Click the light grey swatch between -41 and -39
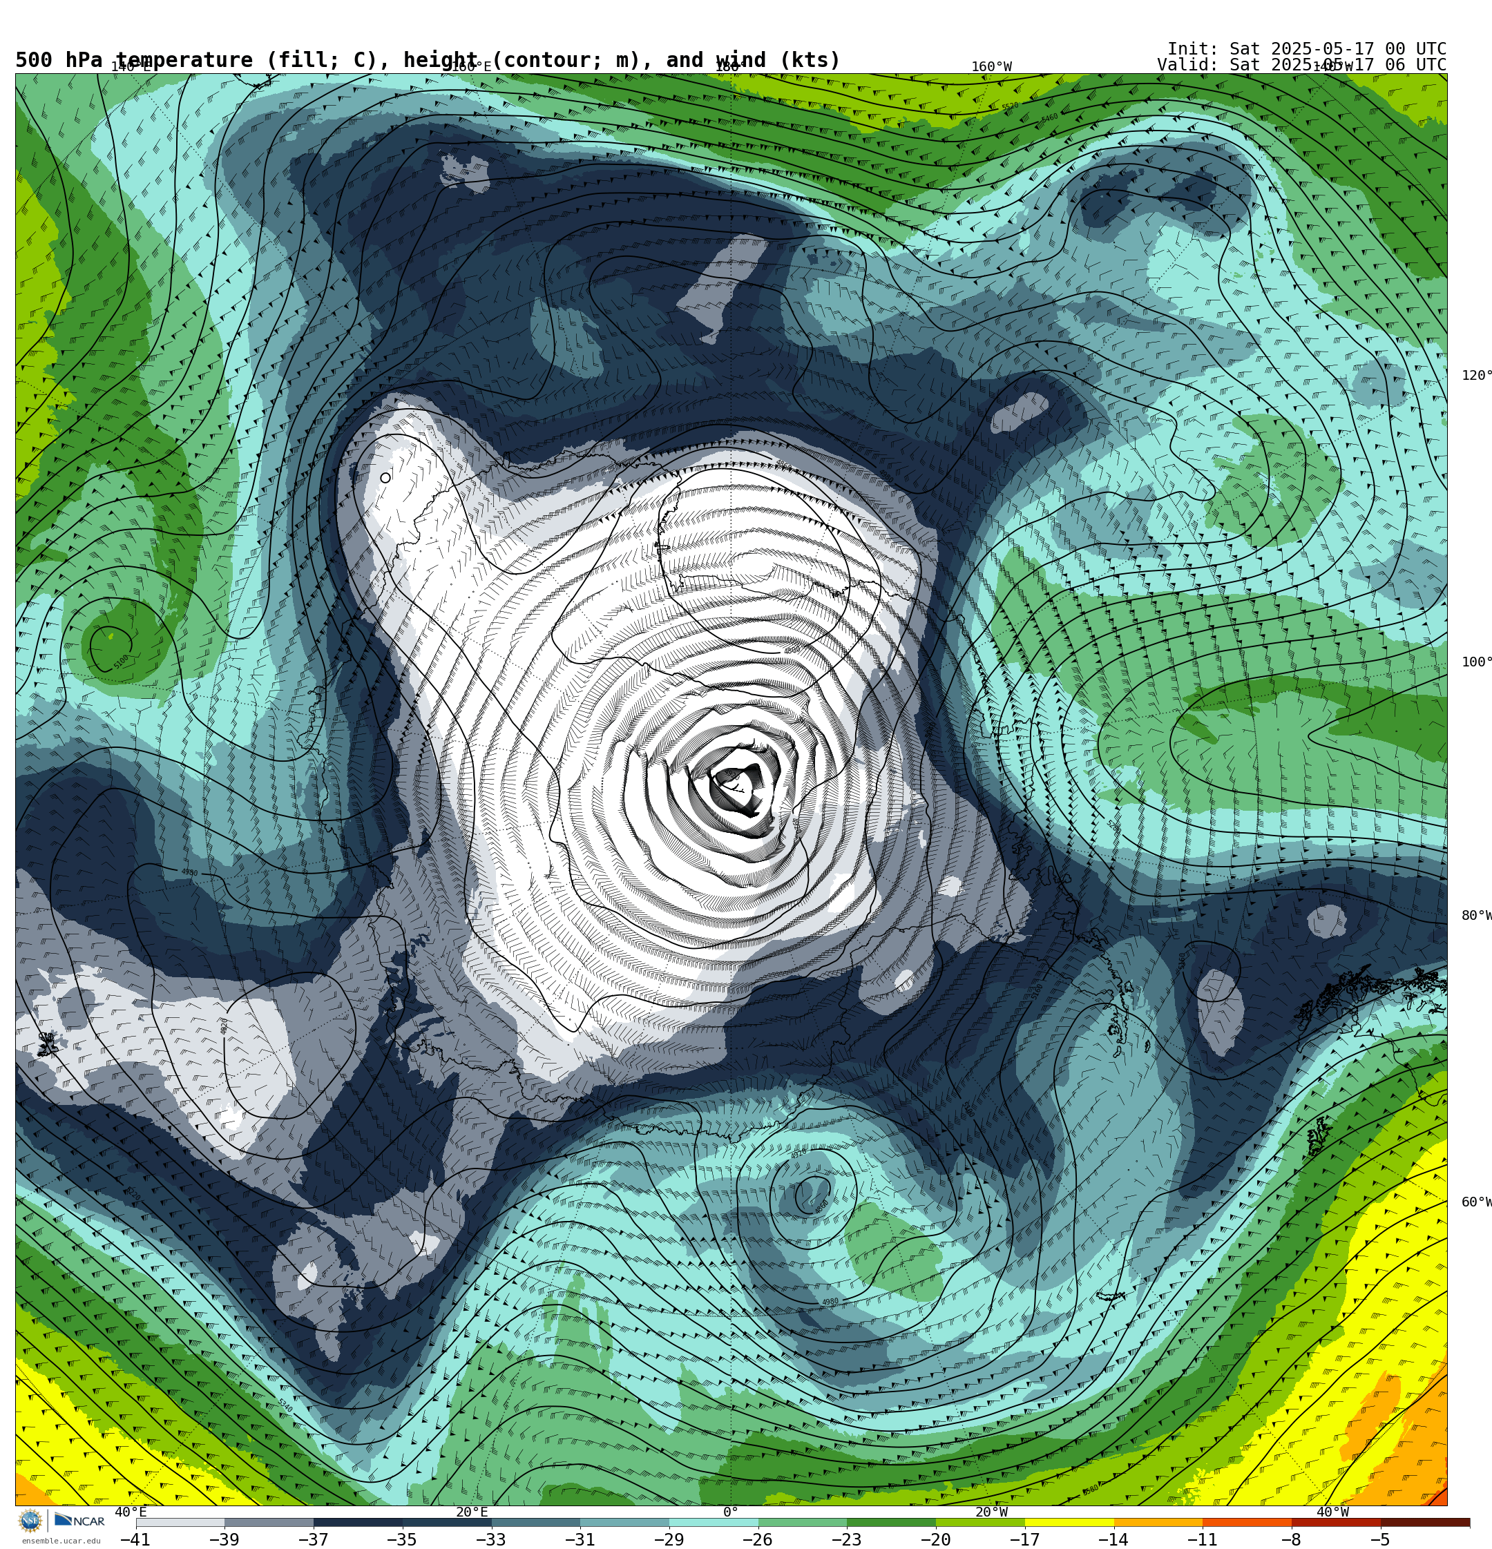The height and width of the screenshot is (1549, 1492). pyautogui.click(x=180, y=1522)
